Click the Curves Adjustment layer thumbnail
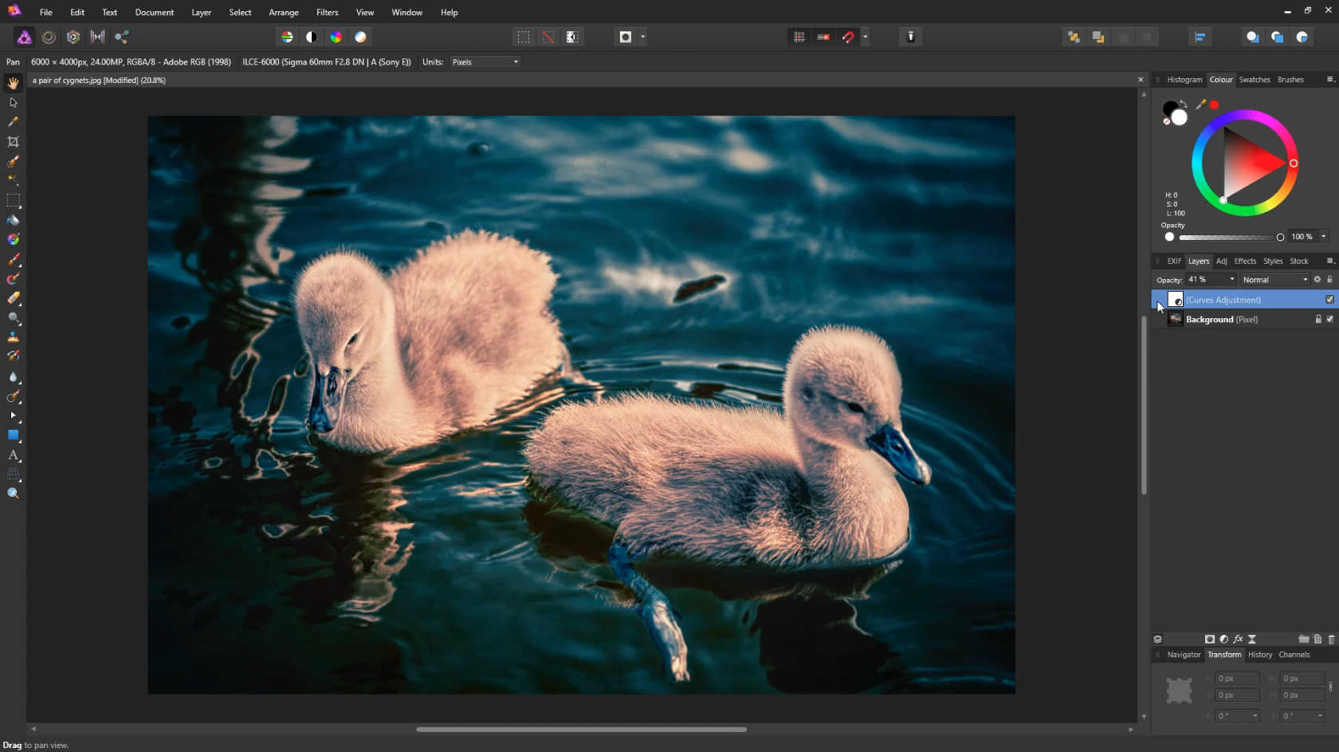Viewport: 1339px width, 752px height. [x=1175, y=300]
